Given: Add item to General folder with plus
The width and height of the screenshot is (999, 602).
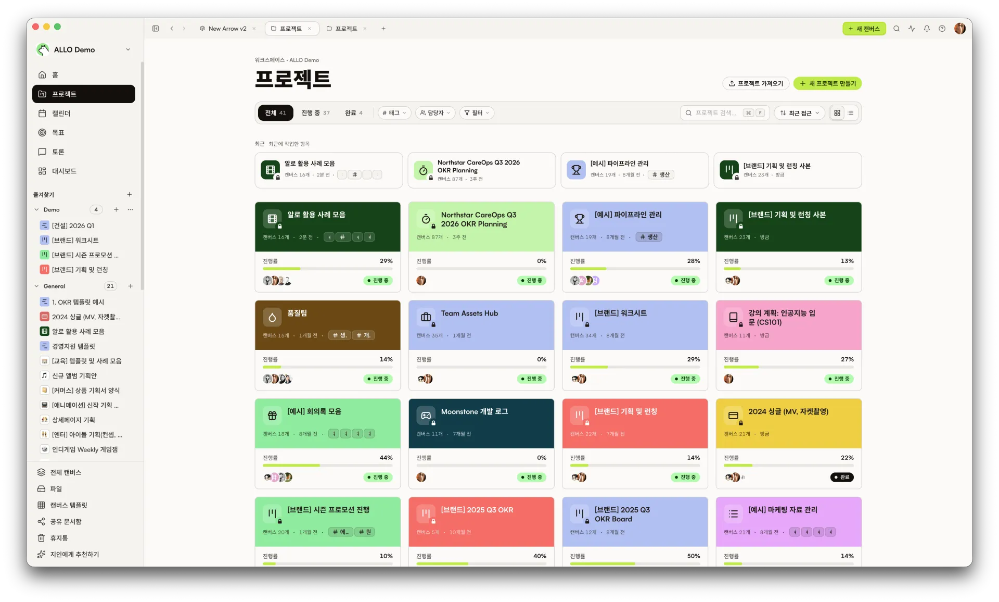Looking at the screenshot, I should [x=130, y=286].
